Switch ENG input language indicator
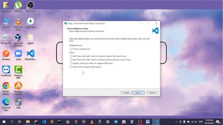Screen dimensions: 223x125 point(201,122)
